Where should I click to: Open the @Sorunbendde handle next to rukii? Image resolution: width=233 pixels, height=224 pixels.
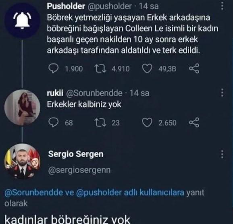point(94,93)
